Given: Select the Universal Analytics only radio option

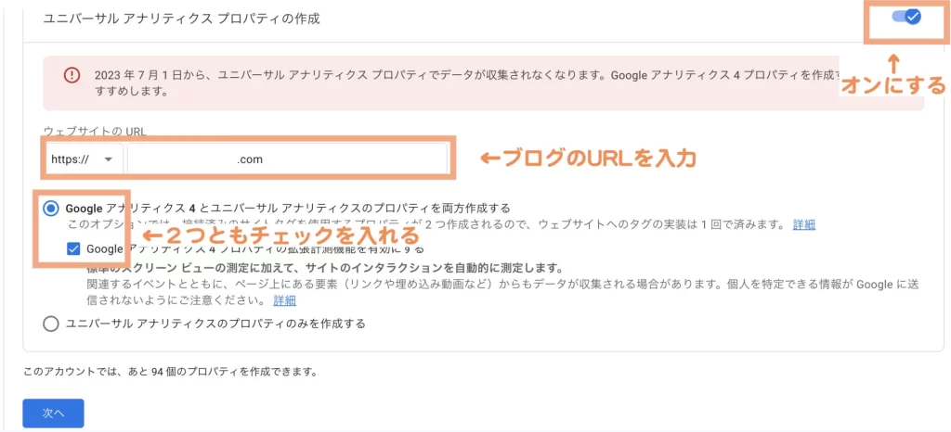Looking at the screenshot, I should point(51,324).
